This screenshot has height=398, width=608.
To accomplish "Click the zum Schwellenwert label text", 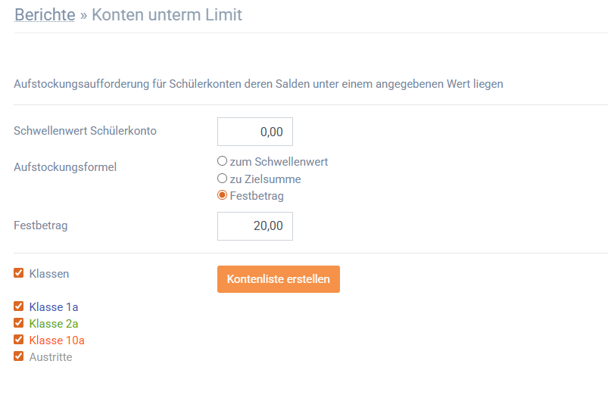I will 279,162.
